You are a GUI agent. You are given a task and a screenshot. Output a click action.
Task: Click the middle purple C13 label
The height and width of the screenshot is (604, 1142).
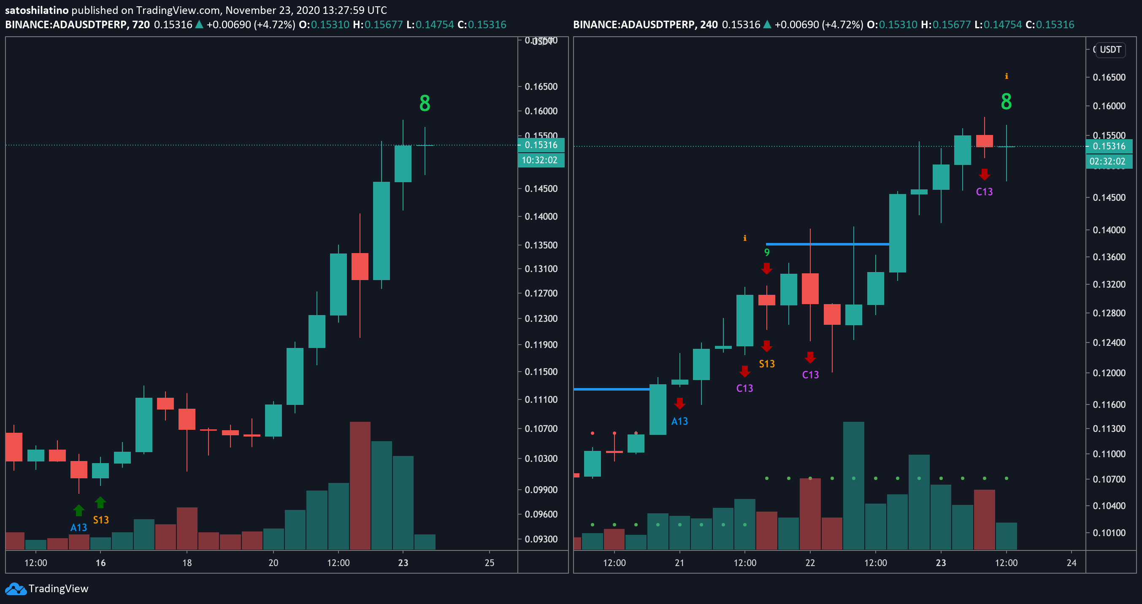pos(810,375)
